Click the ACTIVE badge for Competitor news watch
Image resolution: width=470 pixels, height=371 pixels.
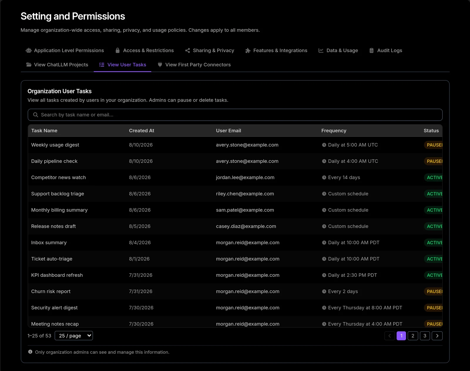pyautogui.click(x=433, y=178)
